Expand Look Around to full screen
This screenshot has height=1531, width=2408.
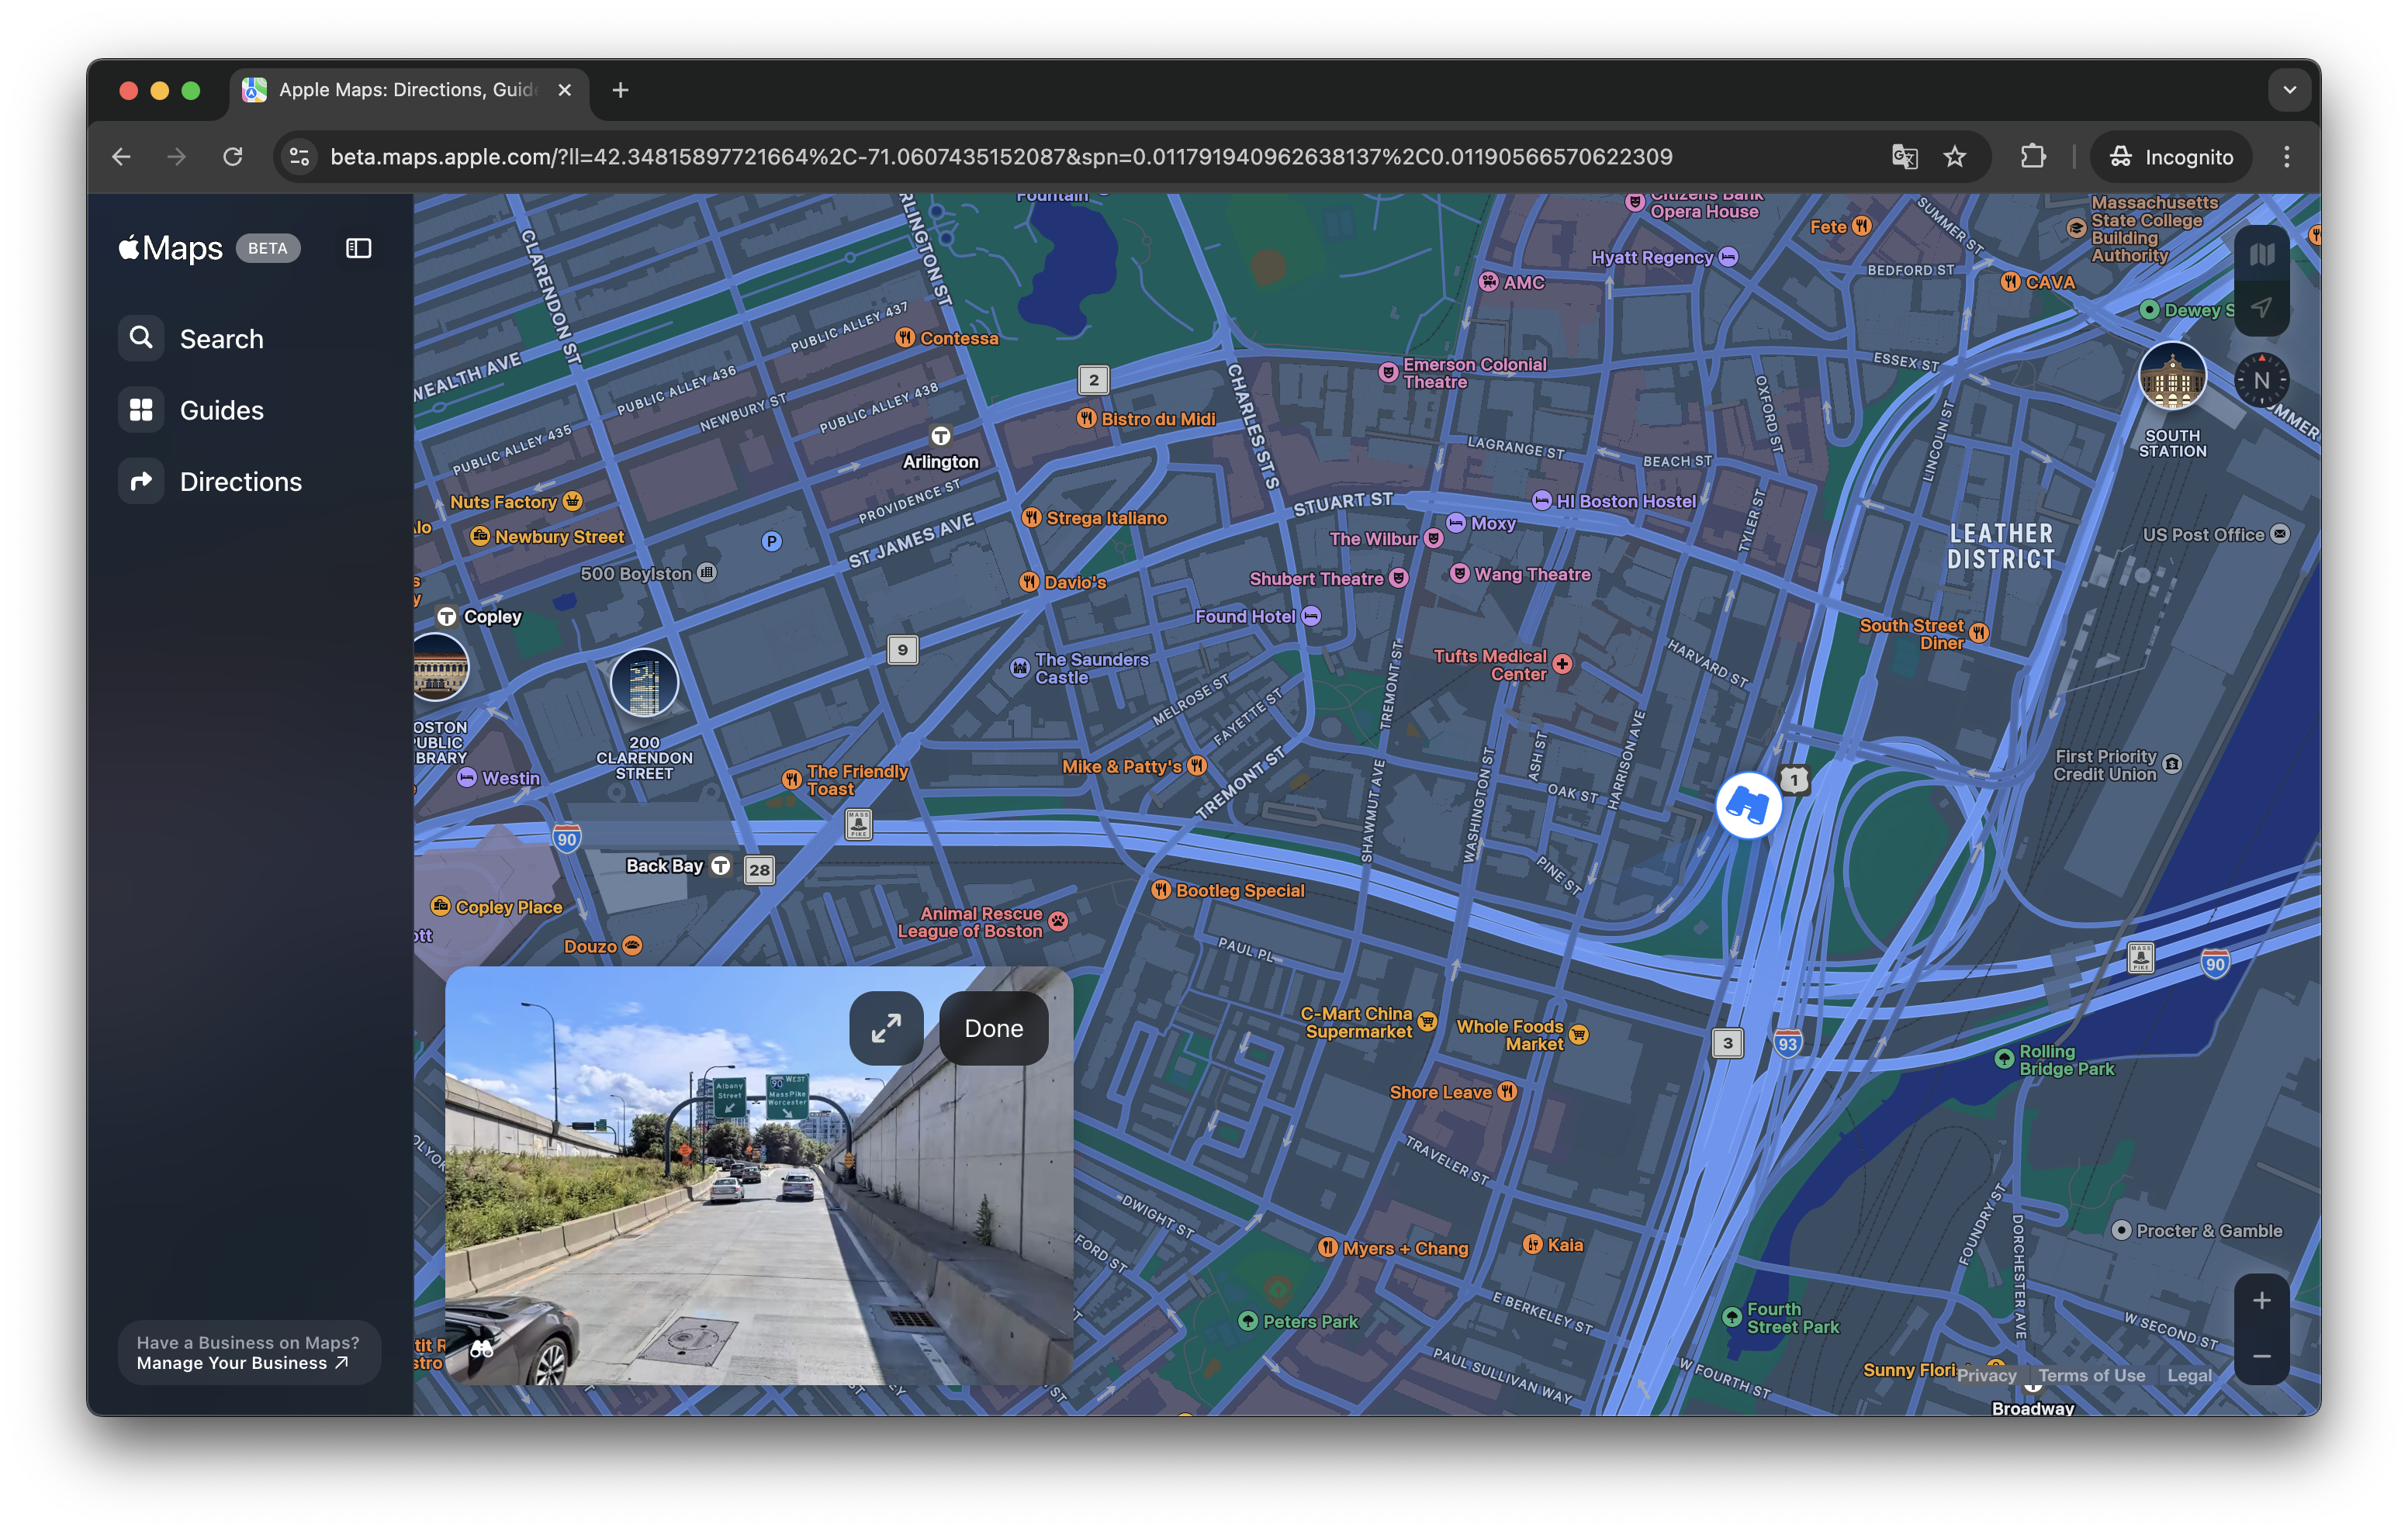(x=886, y=1028)
